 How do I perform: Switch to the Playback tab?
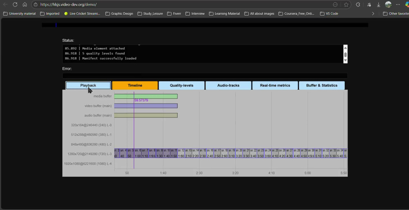[88, 86]
